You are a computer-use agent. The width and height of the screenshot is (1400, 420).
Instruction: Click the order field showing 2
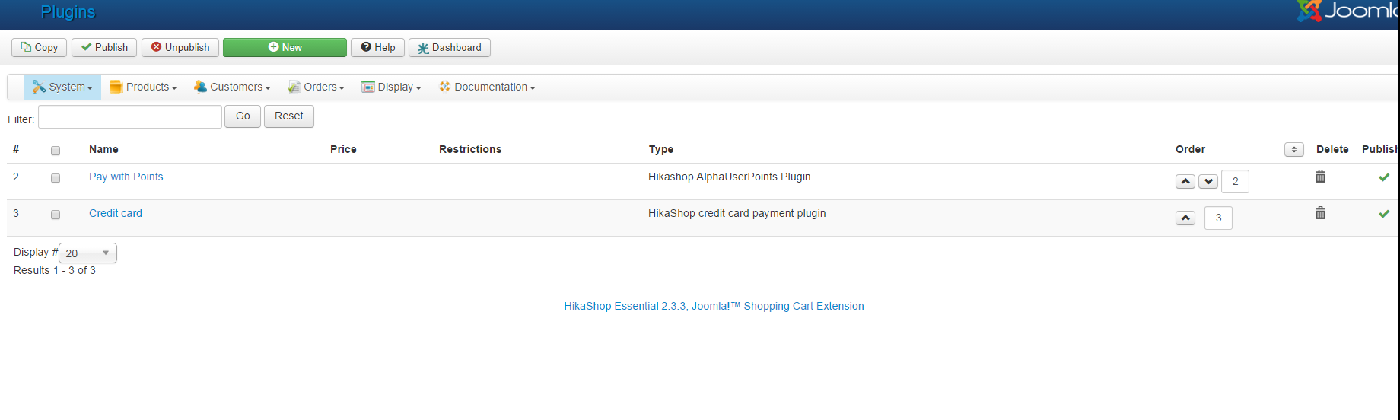[x=1235, y=181]
